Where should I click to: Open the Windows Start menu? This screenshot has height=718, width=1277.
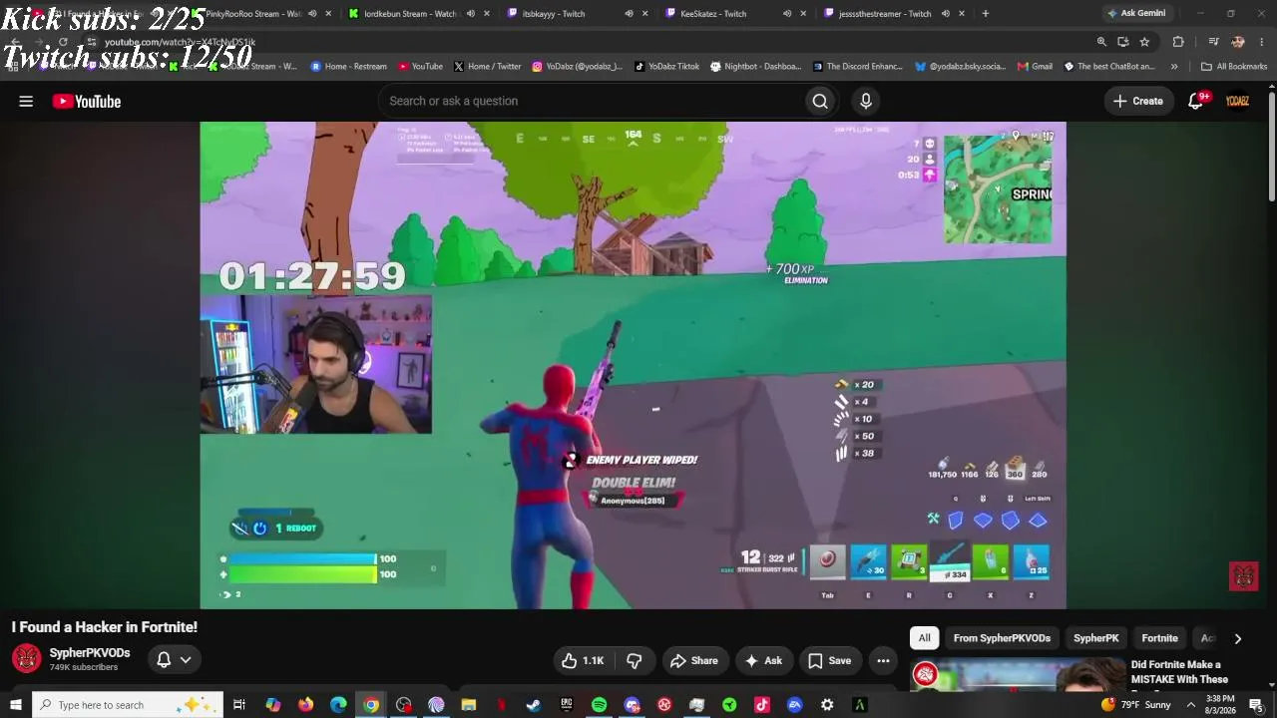tap(15, 705)
